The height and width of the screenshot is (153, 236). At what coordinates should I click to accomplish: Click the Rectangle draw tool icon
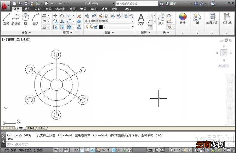44,15
